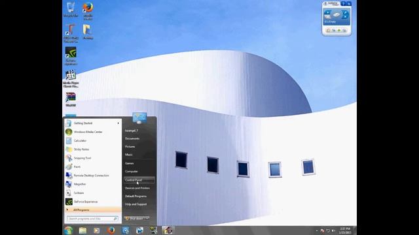Launch Snipping Tool from the Start menu

point(92,158)
